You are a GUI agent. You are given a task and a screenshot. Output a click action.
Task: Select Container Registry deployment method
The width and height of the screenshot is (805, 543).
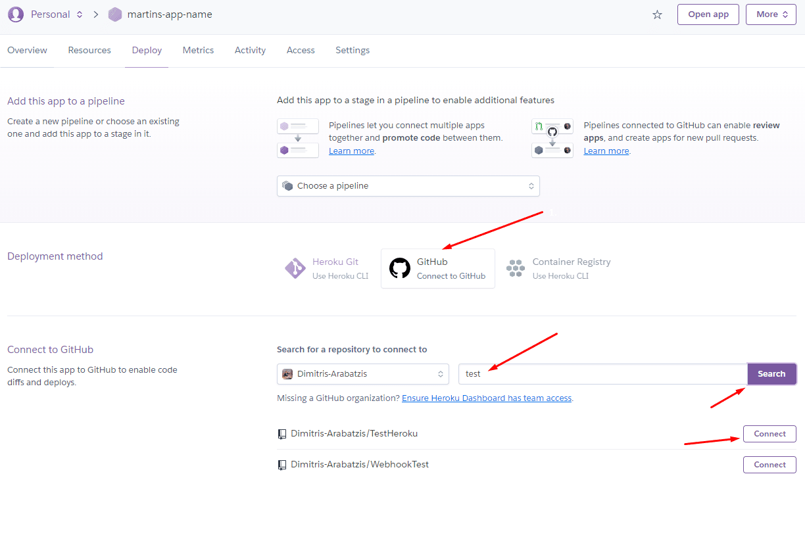pos(558,268)
